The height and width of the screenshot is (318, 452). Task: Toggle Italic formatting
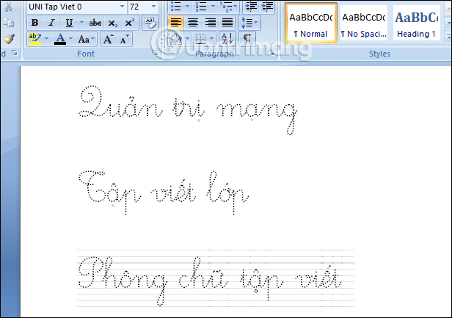click(52, 23)
